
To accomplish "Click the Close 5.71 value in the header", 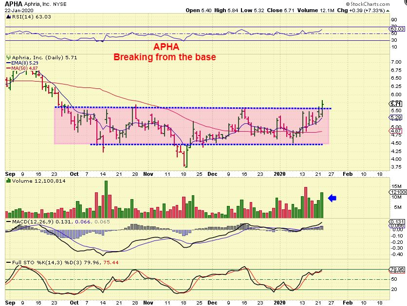I will click(280, 10).
